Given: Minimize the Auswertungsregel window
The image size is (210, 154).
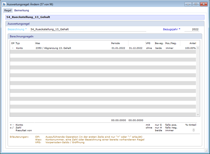Looking at the screenshot, I should 189,4.
